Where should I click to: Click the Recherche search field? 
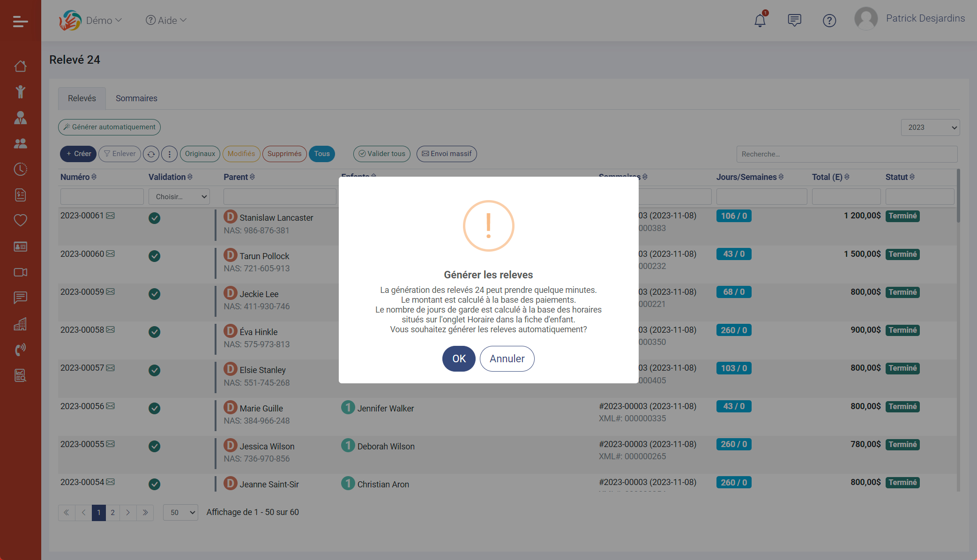[x=846, y=154]
